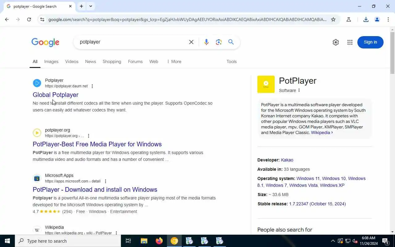Open options menu for Wikipedia result
The height and width of the screenshot is (247, 395).
[116, 233]
